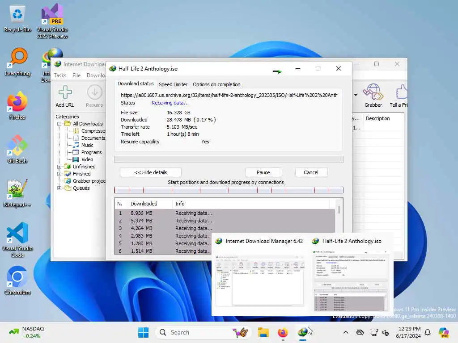This screenshot has height=343, width=458.
Task: Open Visual Studio Code desktop shortcut
Action: click(17, 240)
